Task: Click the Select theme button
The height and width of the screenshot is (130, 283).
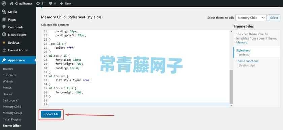Action: (x=274, y=18)
